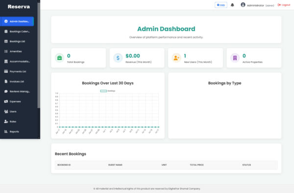The image size is (294, 193).
Task: Click the Active Properties building icon
Action: [235, 58]
